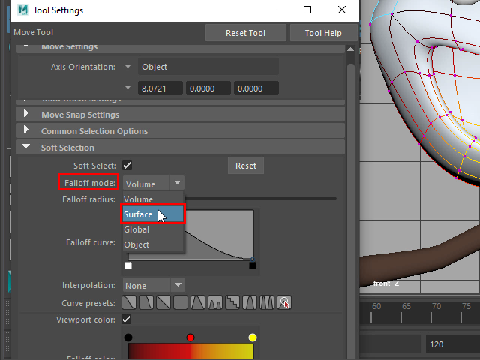Open the Interpolation dropdown
Viewport: 480px width, 360px height.
(x=154, y=285)
